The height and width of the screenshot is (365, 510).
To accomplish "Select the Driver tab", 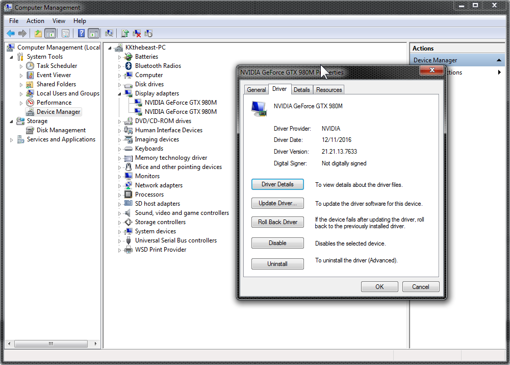I will click(x=279, y=89).
